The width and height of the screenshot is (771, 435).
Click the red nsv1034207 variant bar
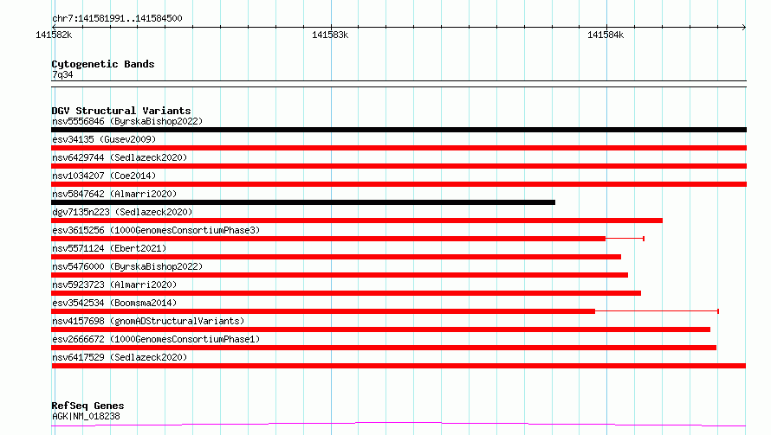pos(398,184)
